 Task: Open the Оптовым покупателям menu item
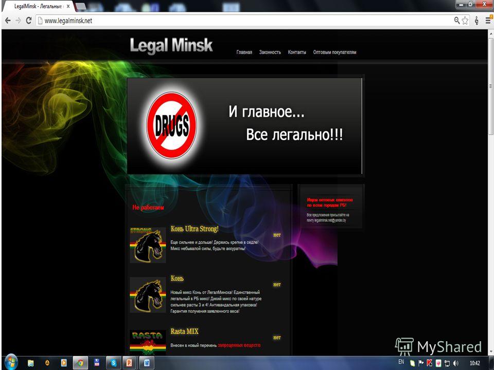click(334, 52)
